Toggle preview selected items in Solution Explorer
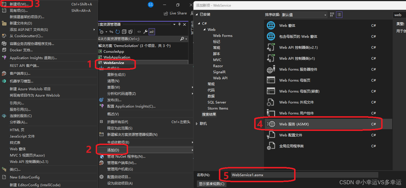Screen dimensions: 406x188 [x=152, y=32]
